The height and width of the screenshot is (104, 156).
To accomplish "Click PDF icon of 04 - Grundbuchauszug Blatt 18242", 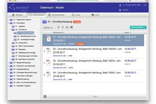I will pyautogui.click(x=49, y=74).
